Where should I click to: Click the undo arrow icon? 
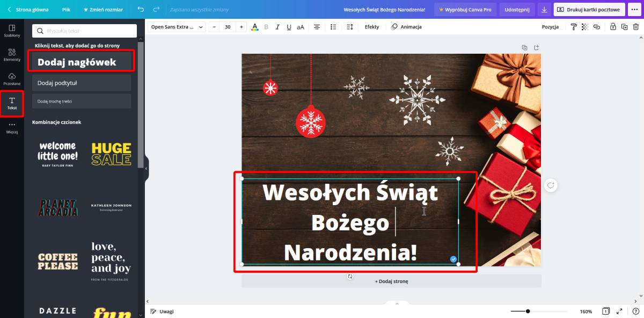tap(141, 10)
